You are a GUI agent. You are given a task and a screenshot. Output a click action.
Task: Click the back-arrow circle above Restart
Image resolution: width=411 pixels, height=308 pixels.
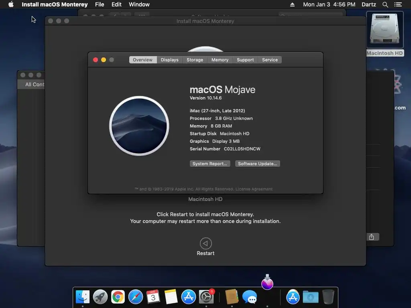206,243
